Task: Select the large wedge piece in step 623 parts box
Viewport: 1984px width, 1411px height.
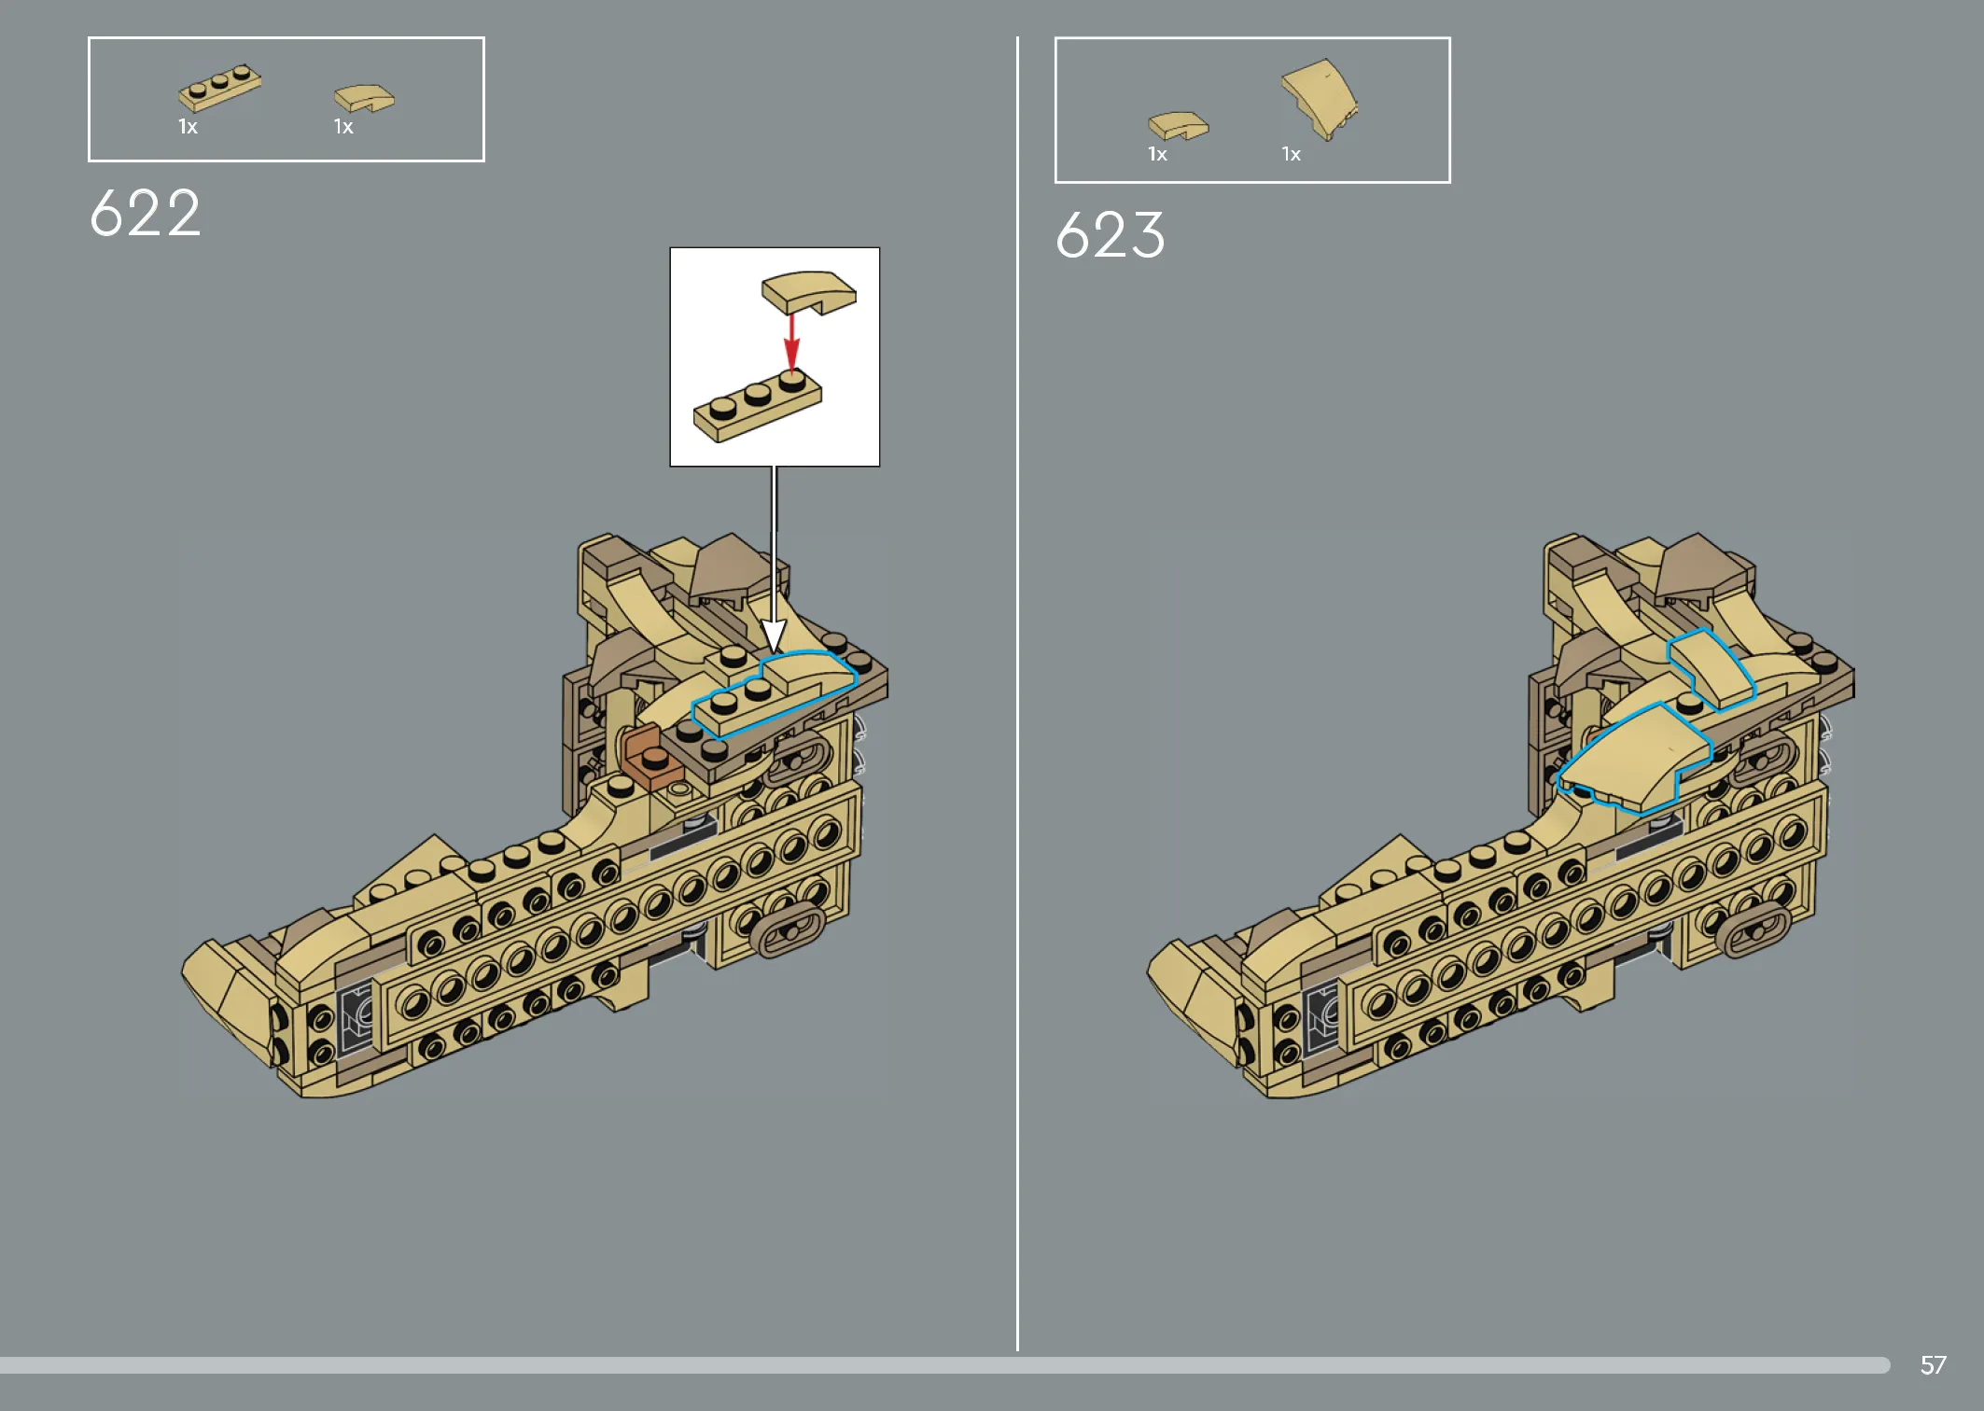Action: tap(1320, 99)
